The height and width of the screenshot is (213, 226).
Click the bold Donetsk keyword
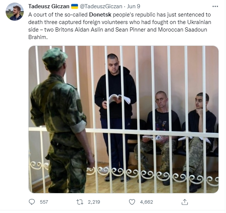[x=100, y=15]
